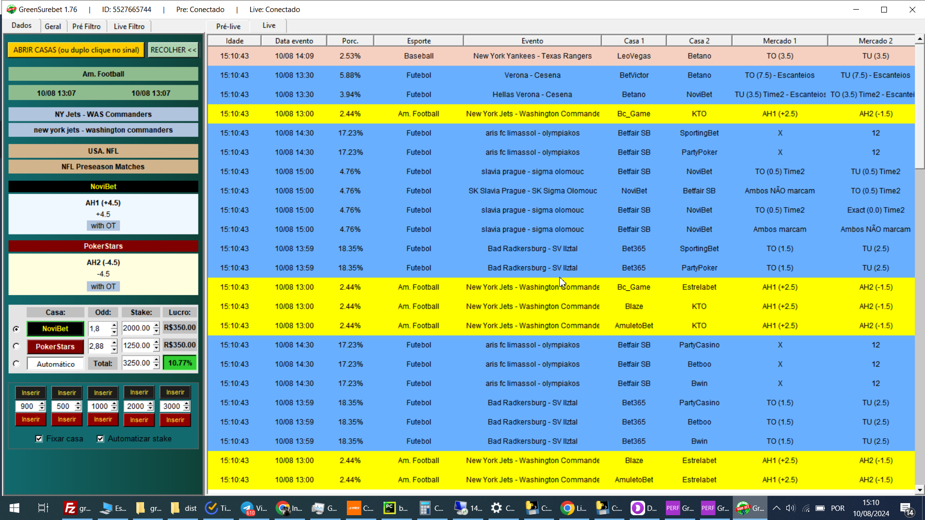925x520 pixels.
Task: Increase the NoviBet odd using the up arrow
Action: pyautogui.click(x=114, y=325)
